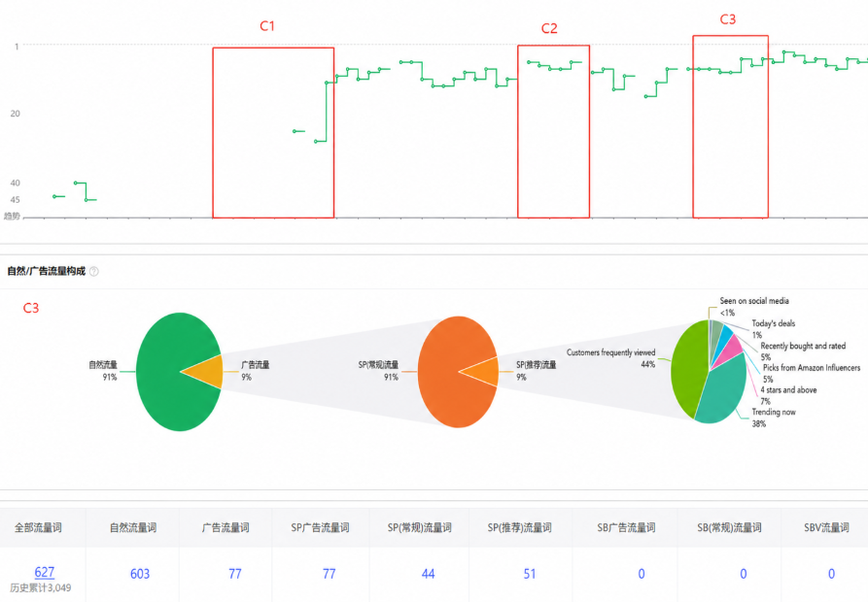Screen dimensions: 868x602
Task: Click the lowest data point inside C1 box
Action: (x=316, y=142)
